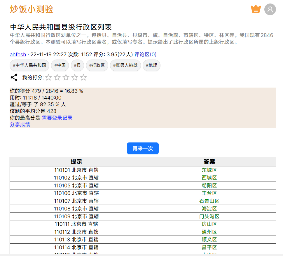
Task: Rate the quiz one star
Action: [48, 77]
